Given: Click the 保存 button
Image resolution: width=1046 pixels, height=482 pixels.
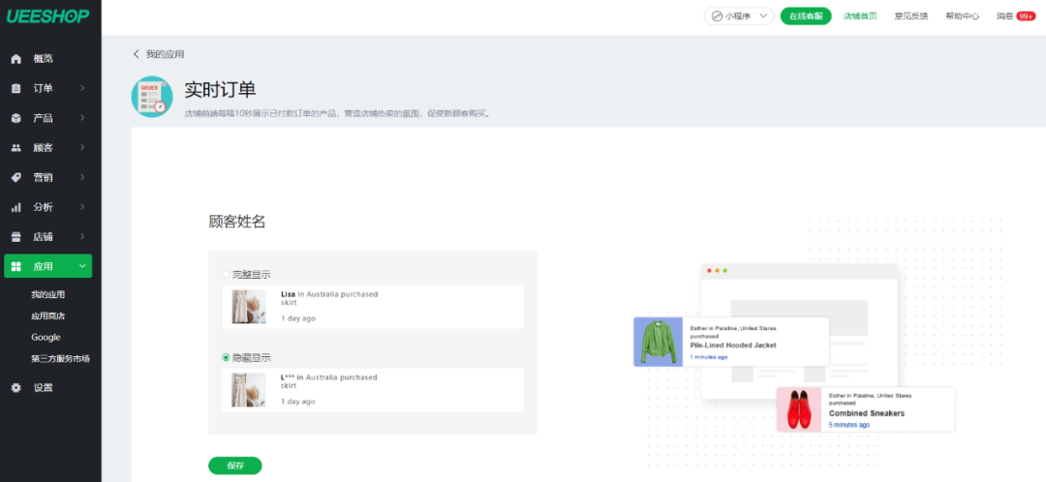Looking at the screenshot, I should [234, 466].
